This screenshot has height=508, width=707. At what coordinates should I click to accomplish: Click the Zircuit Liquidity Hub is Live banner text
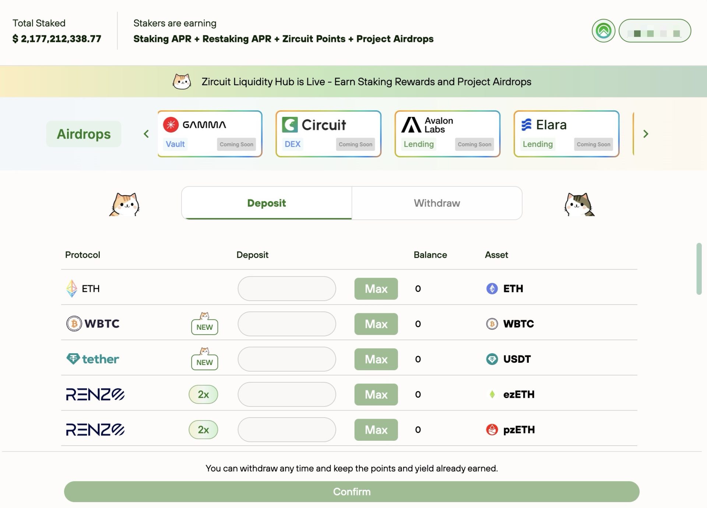click(366, 82)
